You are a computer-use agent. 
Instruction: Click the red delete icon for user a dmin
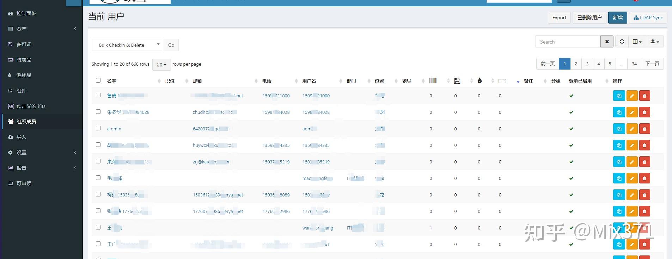(x=644, y=129)
